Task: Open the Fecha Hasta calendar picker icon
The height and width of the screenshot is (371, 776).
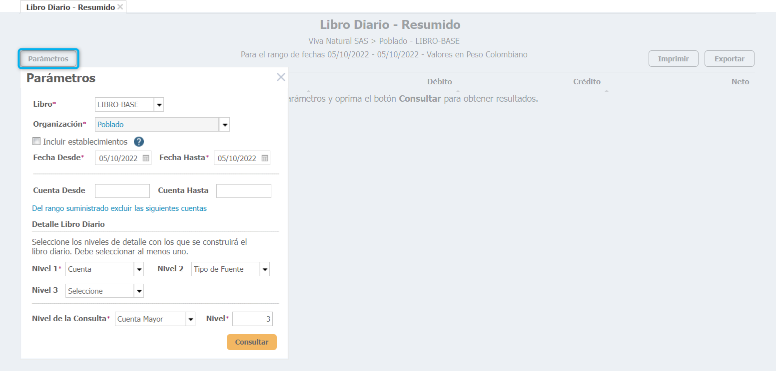Action: click(x=265, y=159)
